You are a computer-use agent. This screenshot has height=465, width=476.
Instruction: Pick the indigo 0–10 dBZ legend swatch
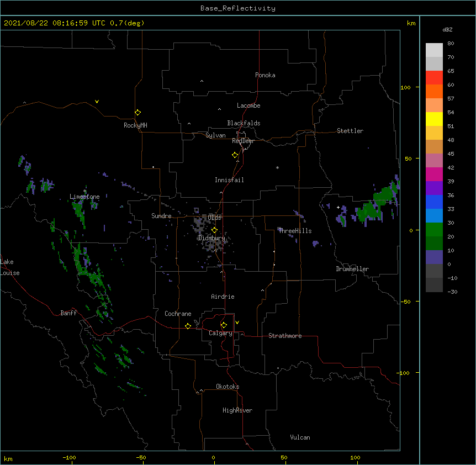[x=434, y=257]
